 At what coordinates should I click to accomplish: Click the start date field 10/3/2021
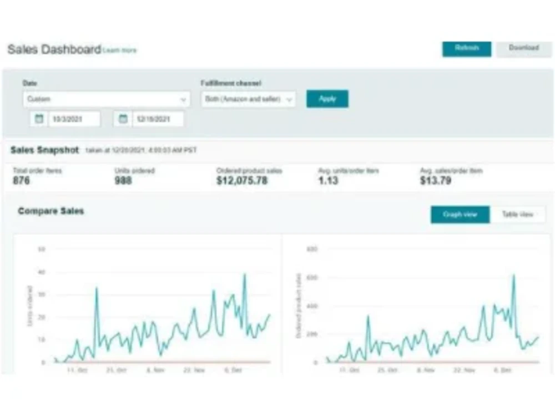[74, 119]
